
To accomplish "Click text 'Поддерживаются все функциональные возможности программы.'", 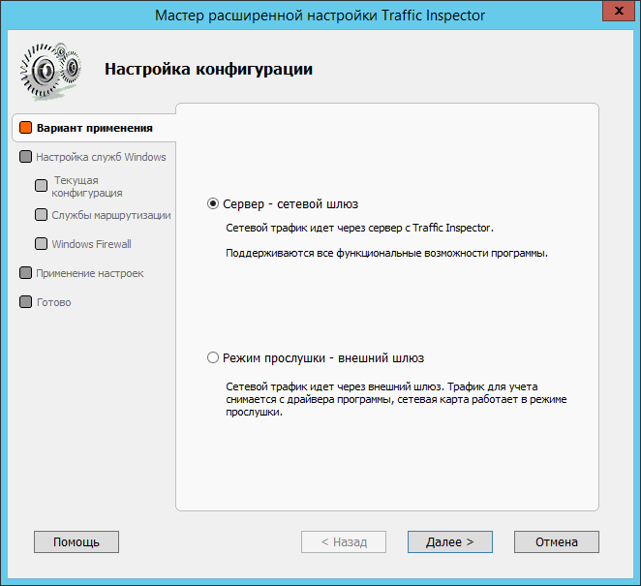I will click(x=386, y=253).
